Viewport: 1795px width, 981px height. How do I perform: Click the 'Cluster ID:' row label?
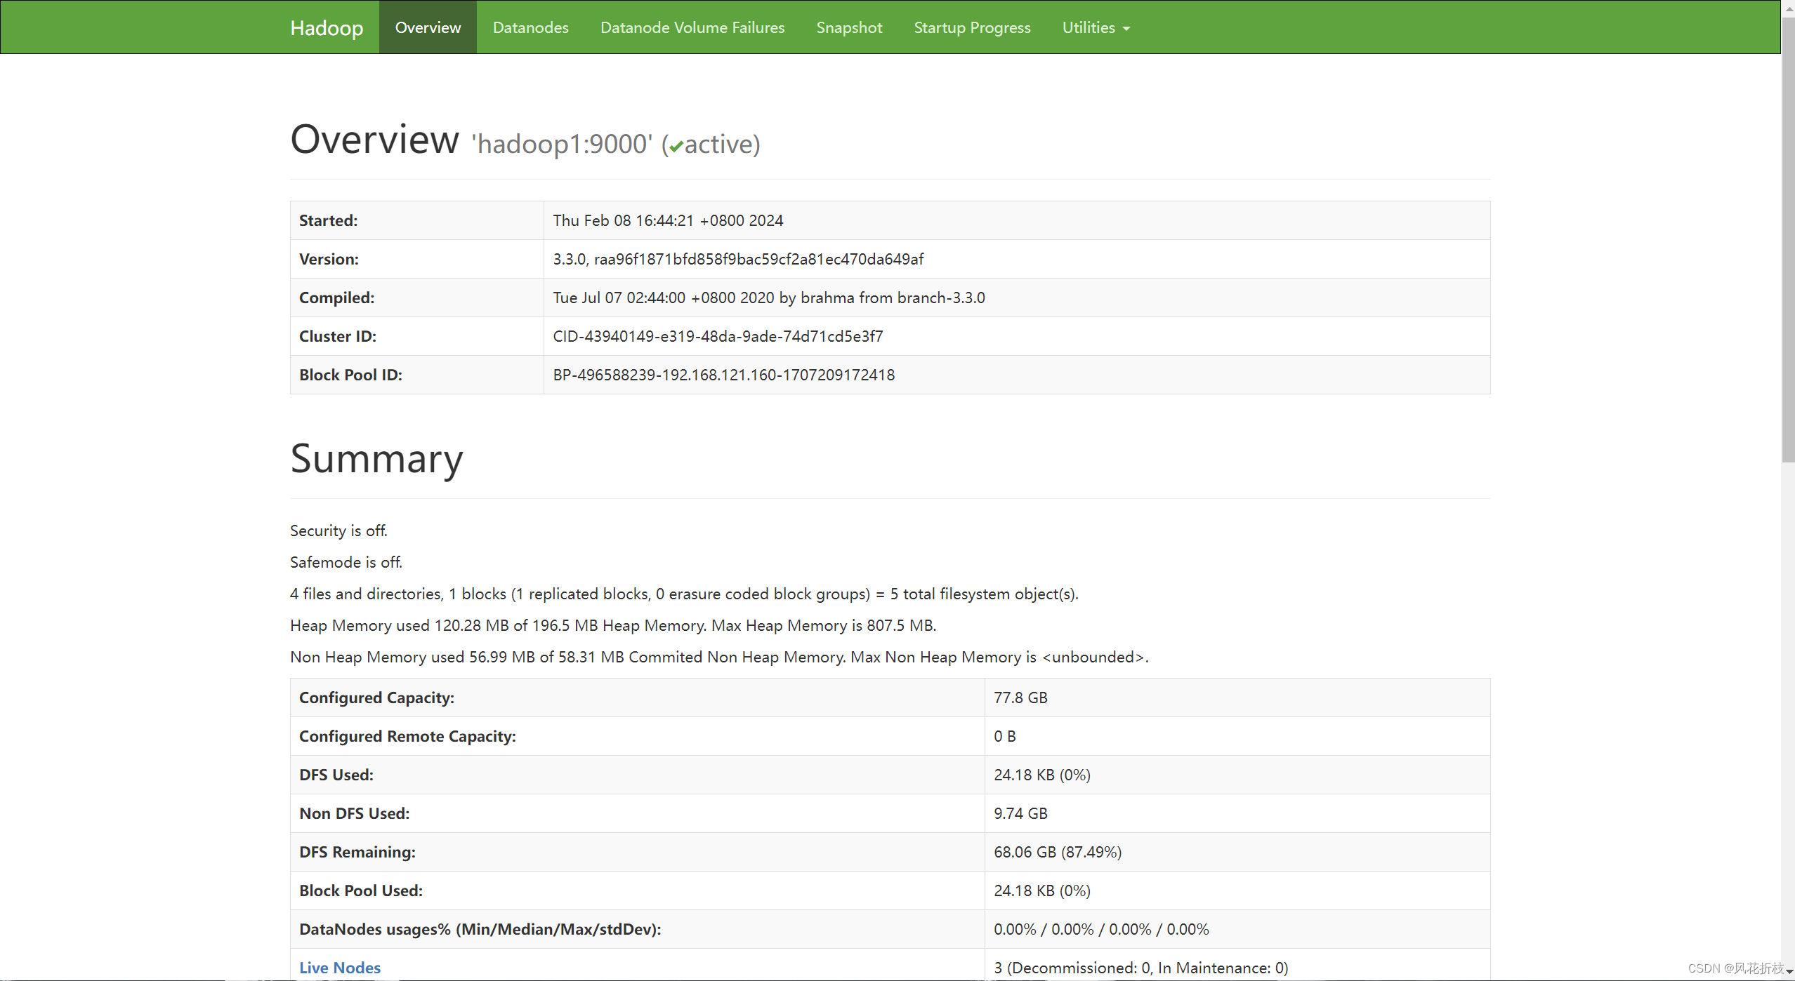[338, 336]
